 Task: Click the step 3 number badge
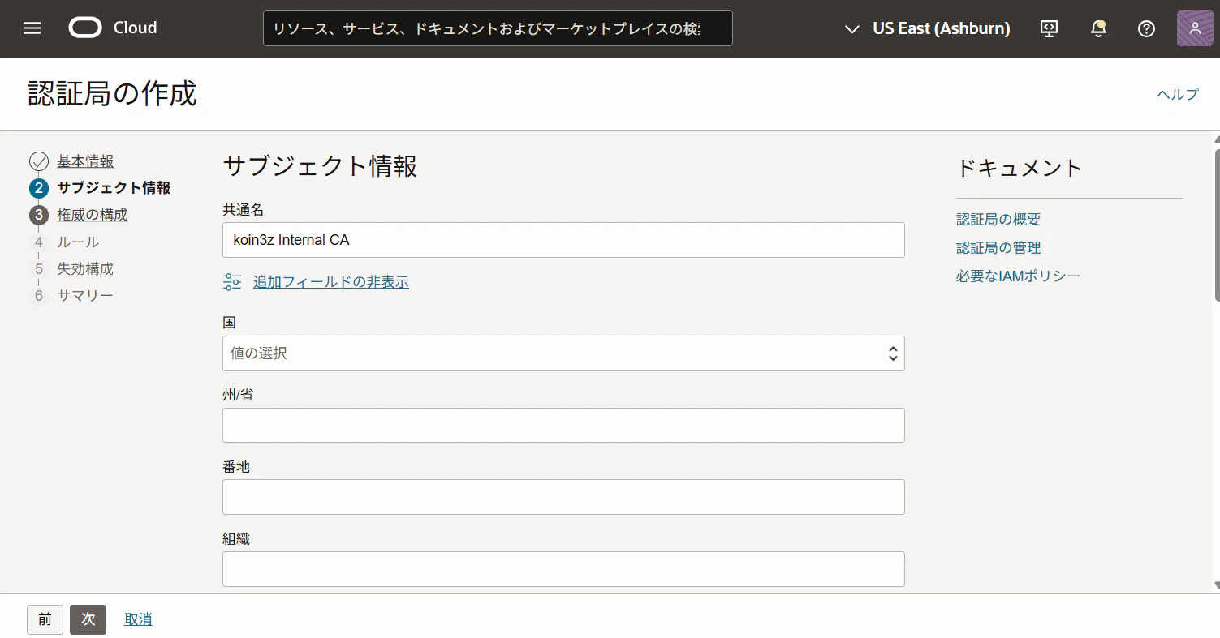(39, 215)
